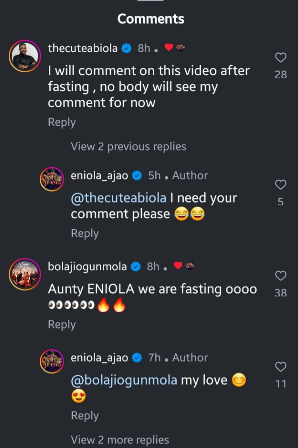Reply to thecuteabiola's comment

tap(62, 122)
